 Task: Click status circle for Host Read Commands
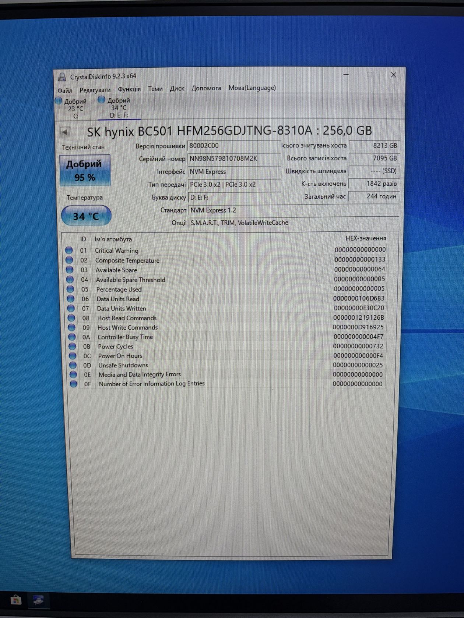tap(71, 318)
